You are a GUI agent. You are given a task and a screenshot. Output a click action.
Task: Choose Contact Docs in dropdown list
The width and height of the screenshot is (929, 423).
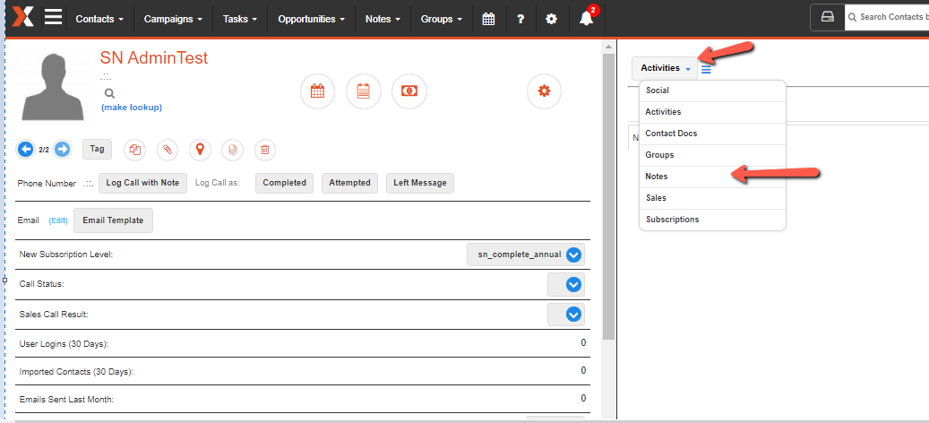671,134
